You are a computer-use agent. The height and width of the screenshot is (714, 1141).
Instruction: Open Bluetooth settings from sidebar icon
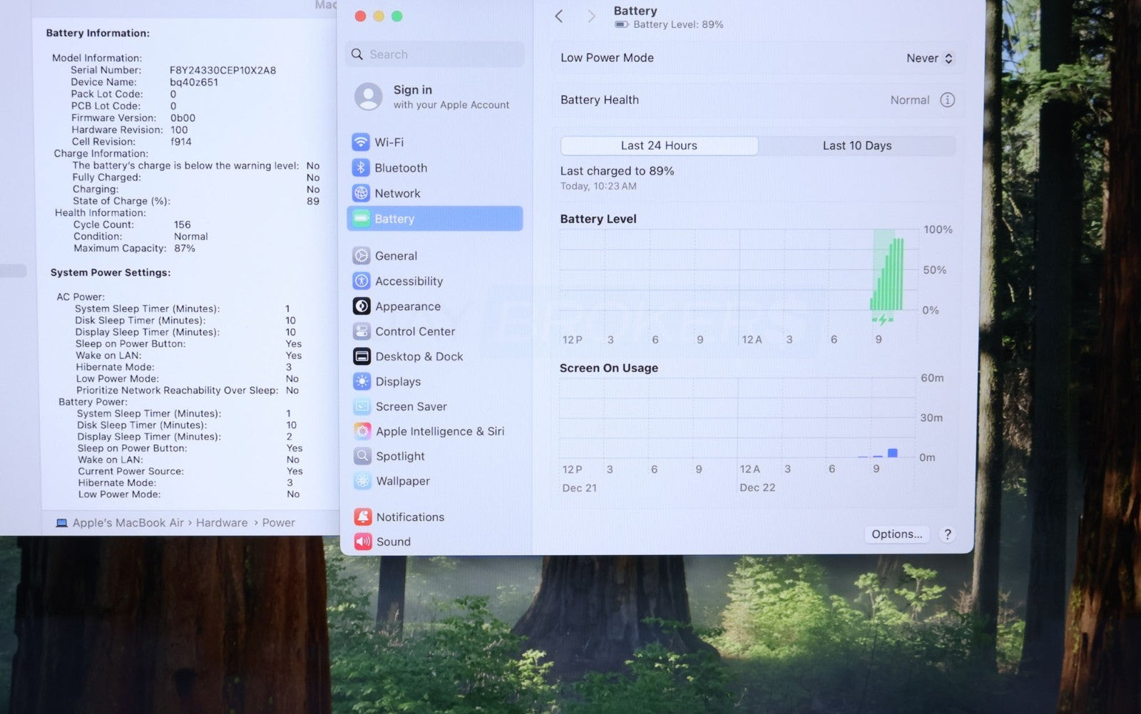[x=361, y=167]
